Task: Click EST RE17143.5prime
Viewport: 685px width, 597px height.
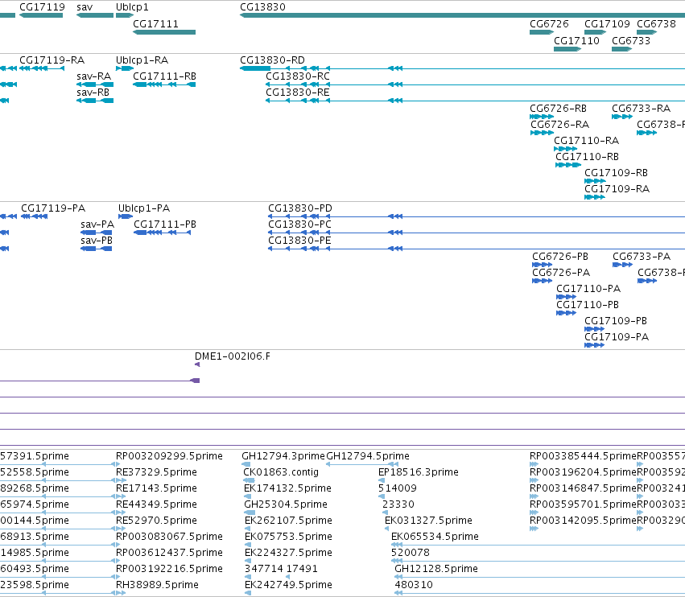Action: (x=156, y=488)
